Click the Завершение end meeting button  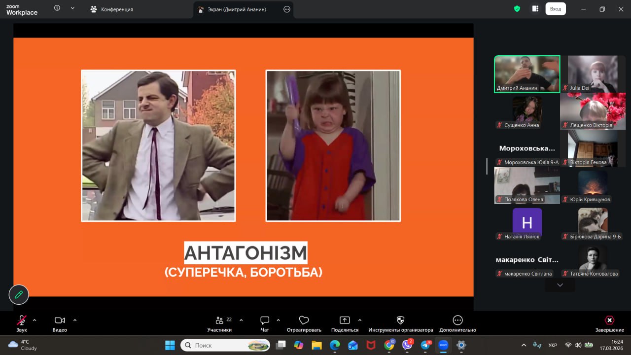(609, 323)
